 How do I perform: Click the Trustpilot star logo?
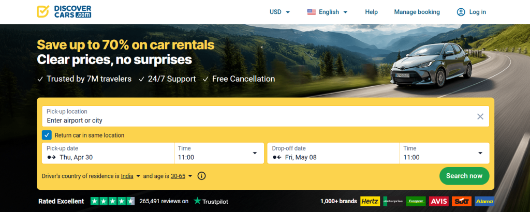click(197, 201)
